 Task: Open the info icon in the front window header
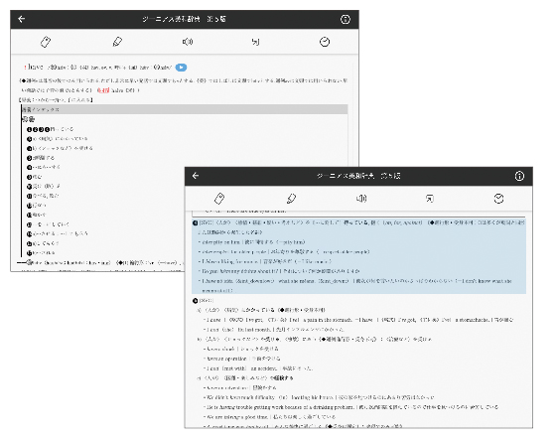tap(519, 176)
